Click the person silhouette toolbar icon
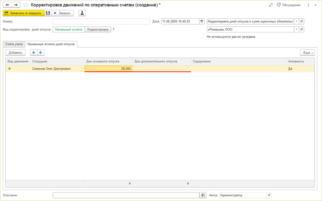Viewport: 322px width, 201px height. 82,13
